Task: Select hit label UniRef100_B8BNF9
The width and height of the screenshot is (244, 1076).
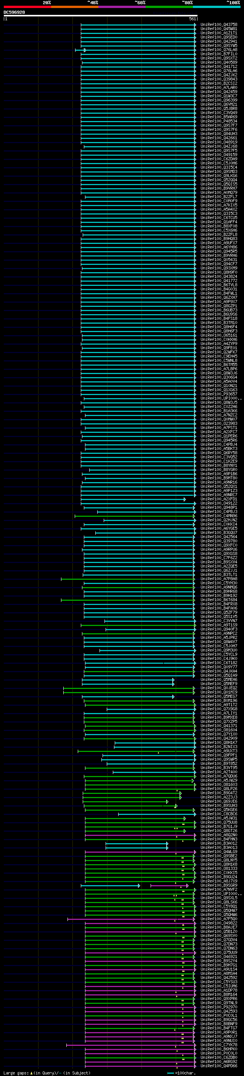Action: [219, 1024]
